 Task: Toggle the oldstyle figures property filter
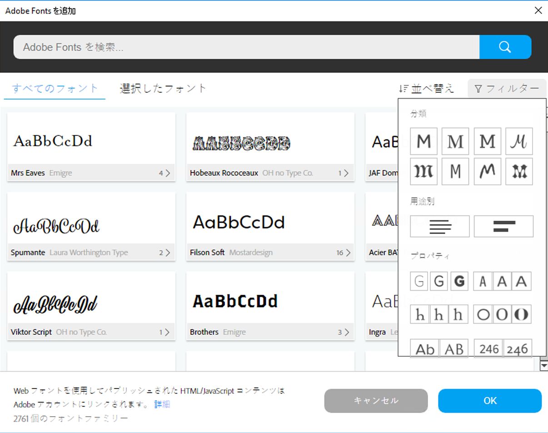click(519, 348)
